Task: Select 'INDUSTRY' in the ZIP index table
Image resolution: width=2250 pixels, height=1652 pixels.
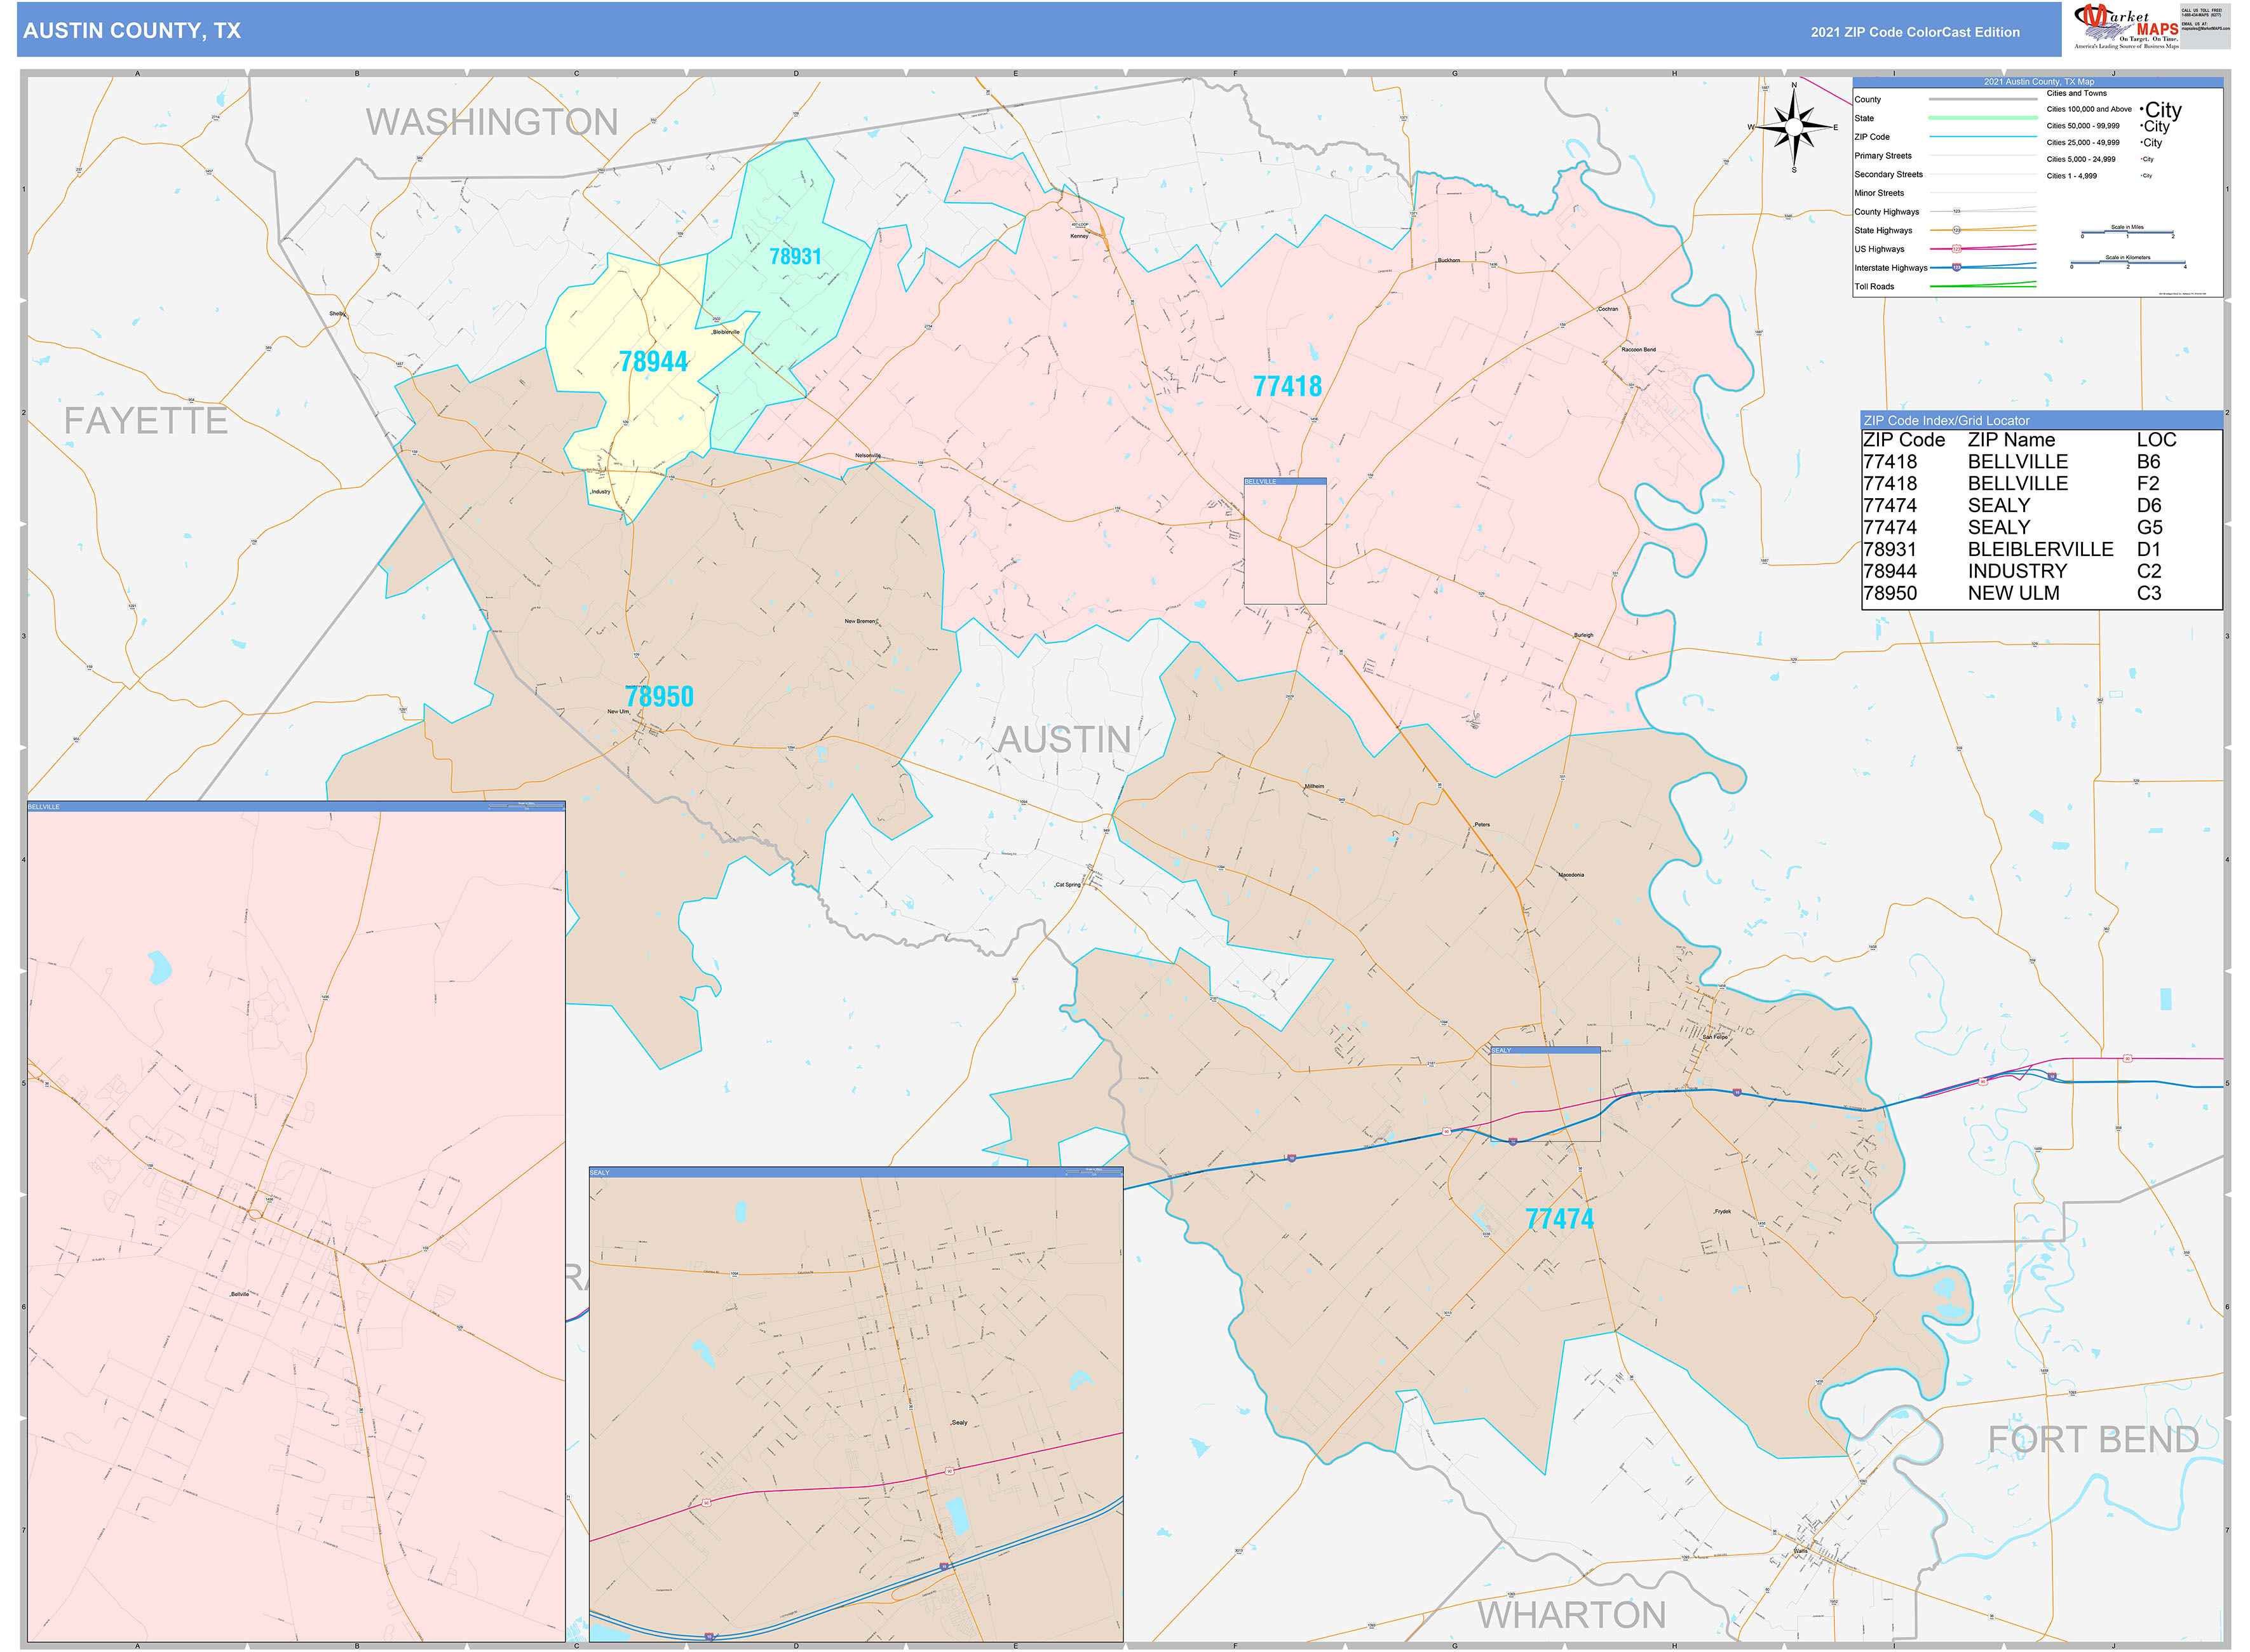Action: (2017, 572)
